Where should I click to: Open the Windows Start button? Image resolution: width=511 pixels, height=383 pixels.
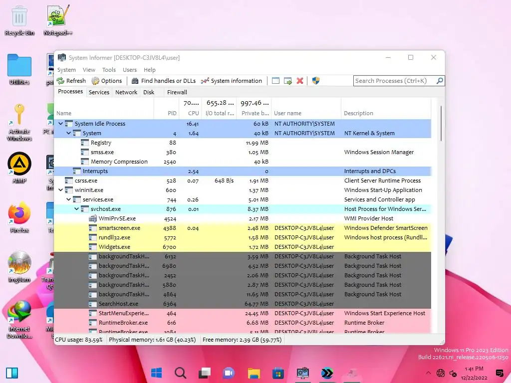click(x=156, y=373)
